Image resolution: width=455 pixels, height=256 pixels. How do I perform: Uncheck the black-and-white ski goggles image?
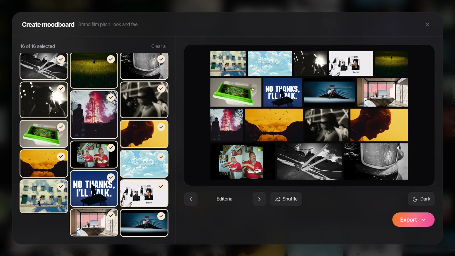pyautogui.click(x=161, y=59)
